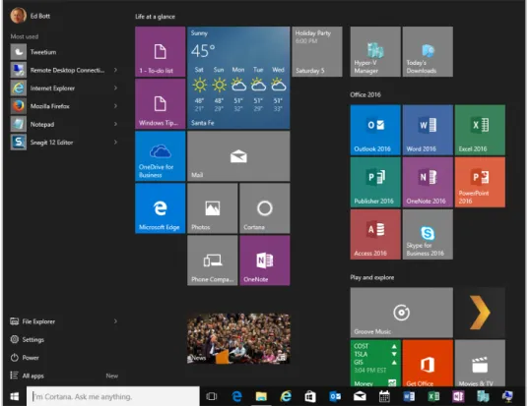Open Excel from the taskbar
Screen dimensions: 529x406
pos(433,396)
